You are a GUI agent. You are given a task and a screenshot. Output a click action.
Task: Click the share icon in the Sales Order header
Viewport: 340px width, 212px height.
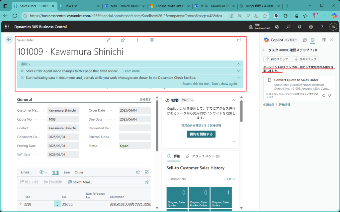[123, 40]
